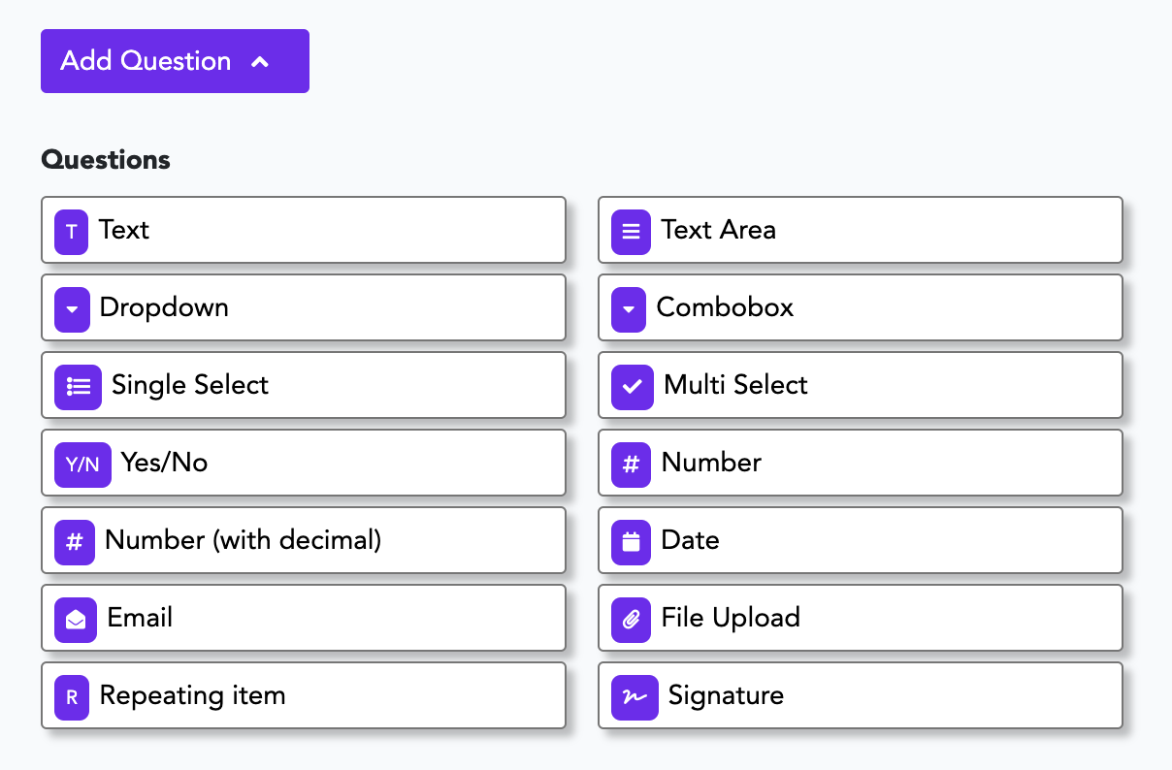Screen dimensions: 1172x770
Task: Click the Combobox caret icon
Action: [x=629, y=308]
